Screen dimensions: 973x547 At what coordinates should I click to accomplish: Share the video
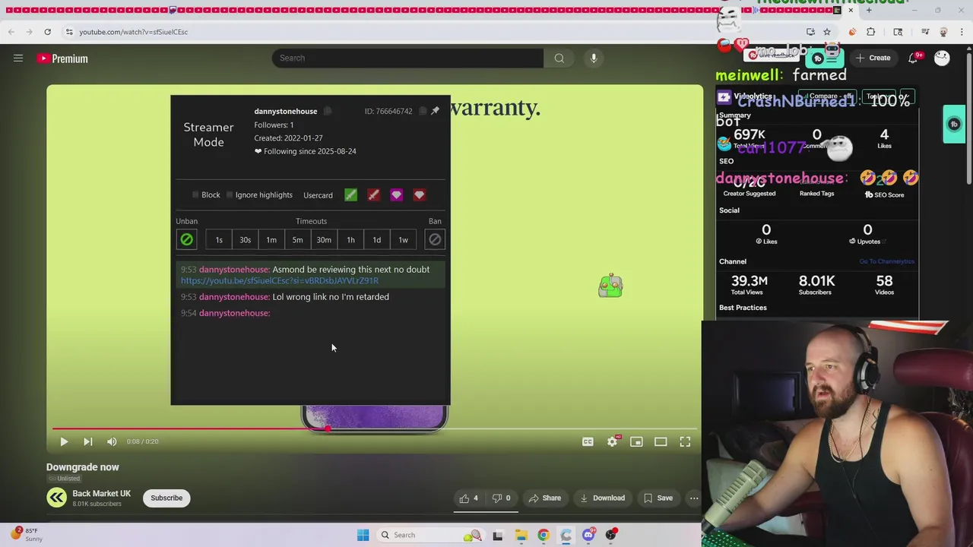click(x=545, y=498)
